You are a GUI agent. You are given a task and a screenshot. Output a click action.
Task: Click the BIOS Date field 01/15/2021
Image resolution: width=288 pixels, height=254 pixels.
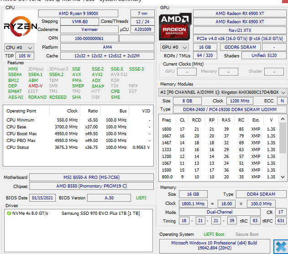[42, 198]
